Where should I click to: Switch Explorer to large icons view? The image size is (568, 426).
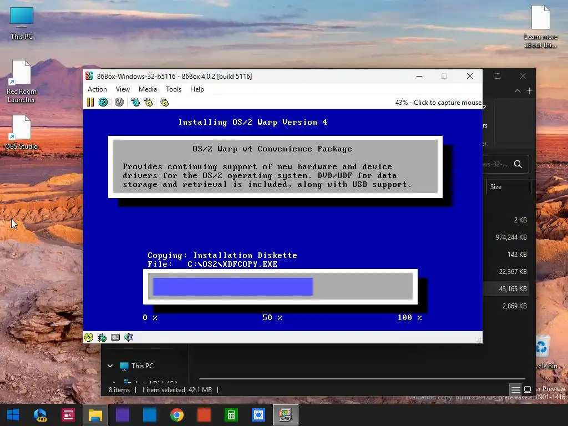click(528, 389)
